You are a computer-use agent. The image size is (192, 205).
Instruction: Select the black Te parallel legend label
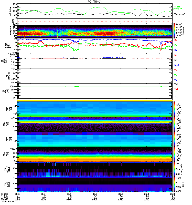176,84
